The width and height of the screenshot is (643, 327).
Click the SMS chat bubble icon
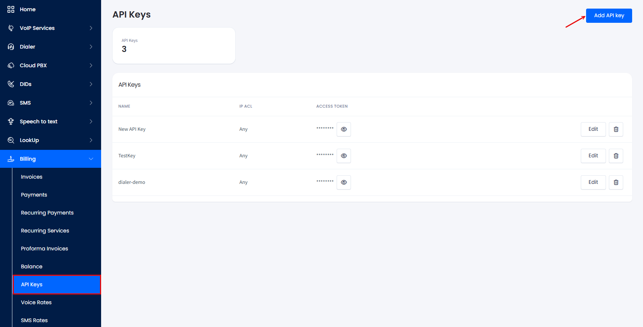point(11,103)
